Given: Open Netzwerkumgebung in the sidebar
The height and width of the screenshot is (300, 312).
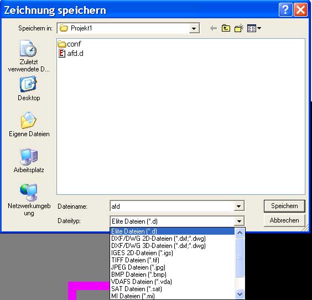Looking at the screenshot, I should click(29, 200).
